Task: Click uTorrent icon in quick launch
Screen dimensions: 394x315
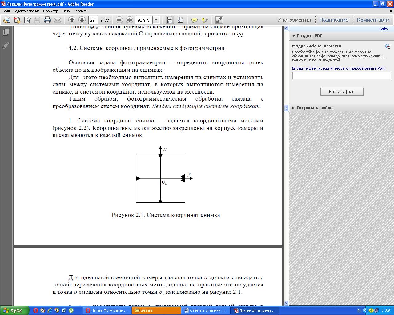Action: point(71,310)
